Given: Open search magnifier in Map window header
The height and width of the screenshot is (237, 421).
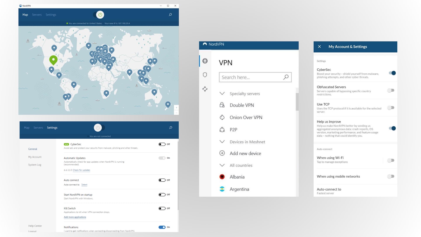Looking at the screenshot, I should 170,15.
